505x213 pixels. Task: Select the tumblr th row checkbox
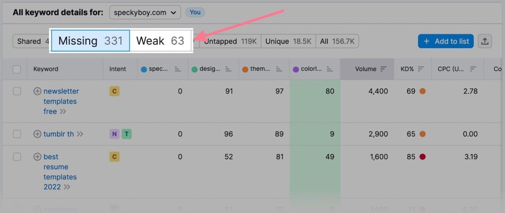pyautogui.click(x=17, y=134)
